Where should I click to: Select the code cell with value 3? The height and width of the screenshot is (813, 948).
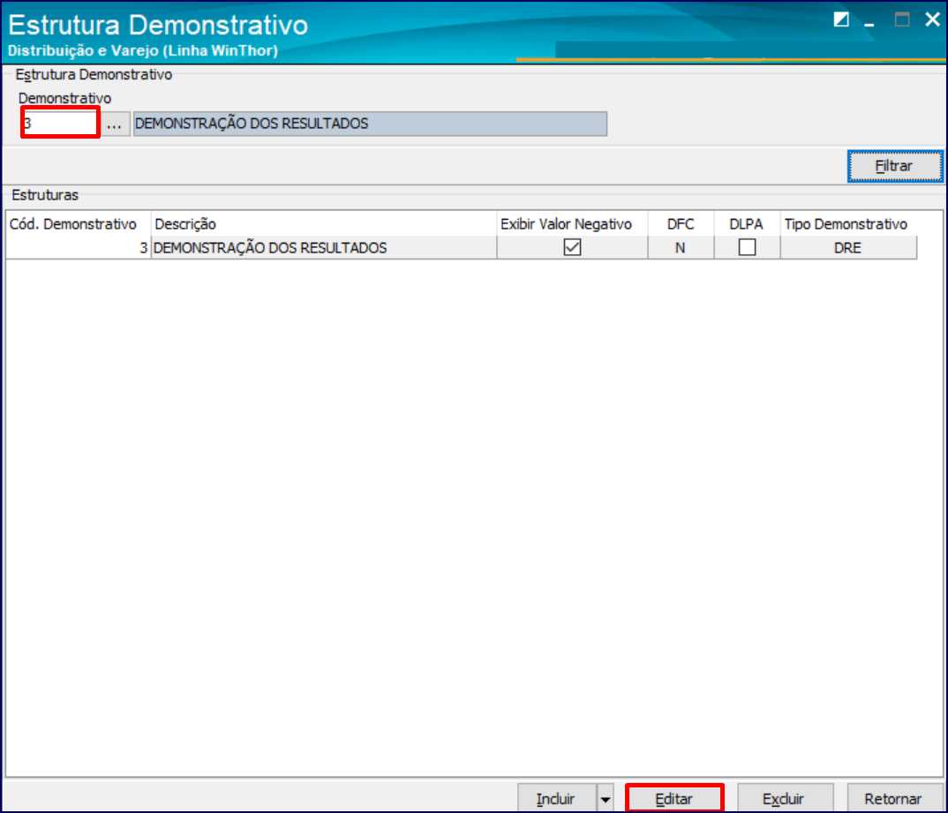pos(78,248)
